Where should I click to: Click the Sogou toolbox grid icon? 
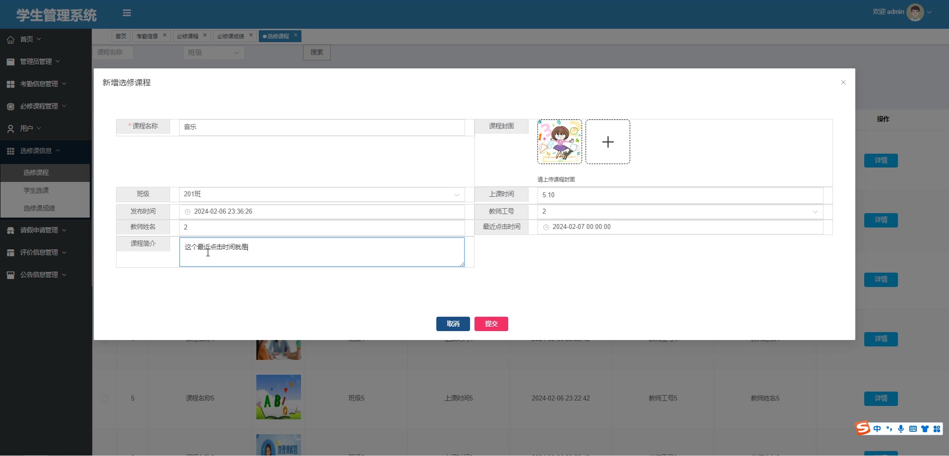point(937,429)
